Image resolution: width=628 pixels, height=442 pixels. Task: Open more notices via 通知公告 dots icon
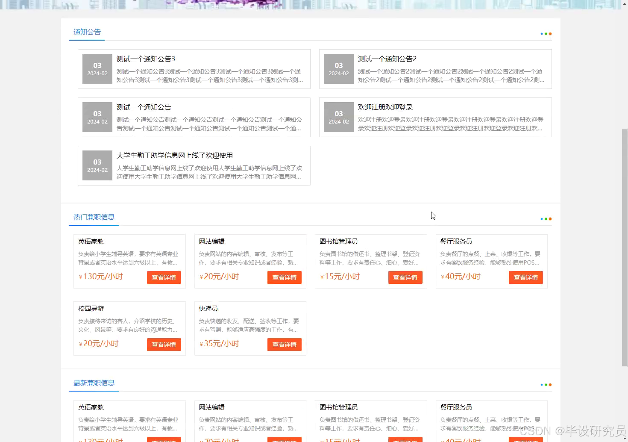coord(546,34)
